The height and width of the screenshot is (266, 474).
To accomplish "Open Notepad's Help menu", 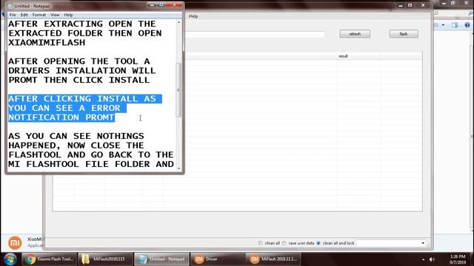I will (x=68, y=15).
